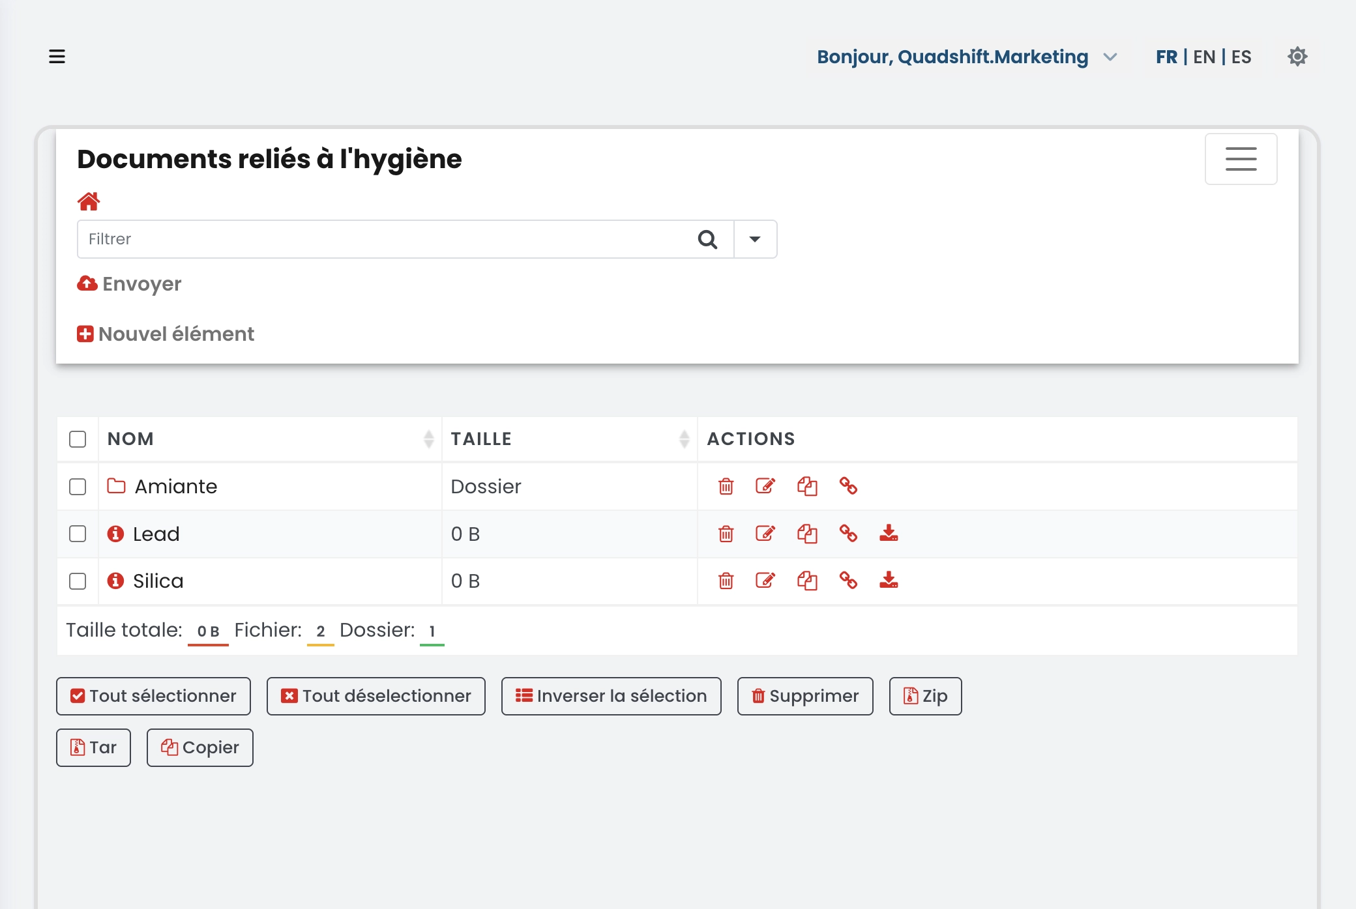Image resolution: width=1356 pixels, height=909 pixels.
Task: Click the Supprimer button
Action: pyautogui.click(x=805, y=696)
